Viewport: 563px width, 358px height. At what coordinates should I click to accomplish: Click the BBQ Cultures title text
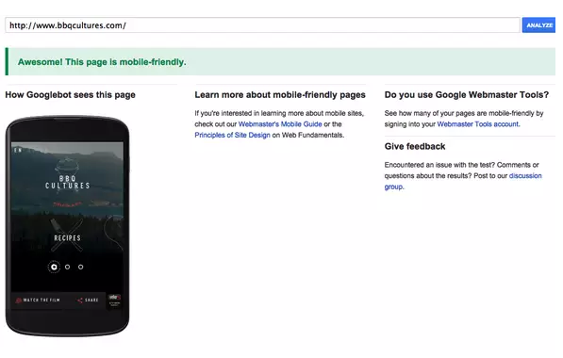point(67,182)
